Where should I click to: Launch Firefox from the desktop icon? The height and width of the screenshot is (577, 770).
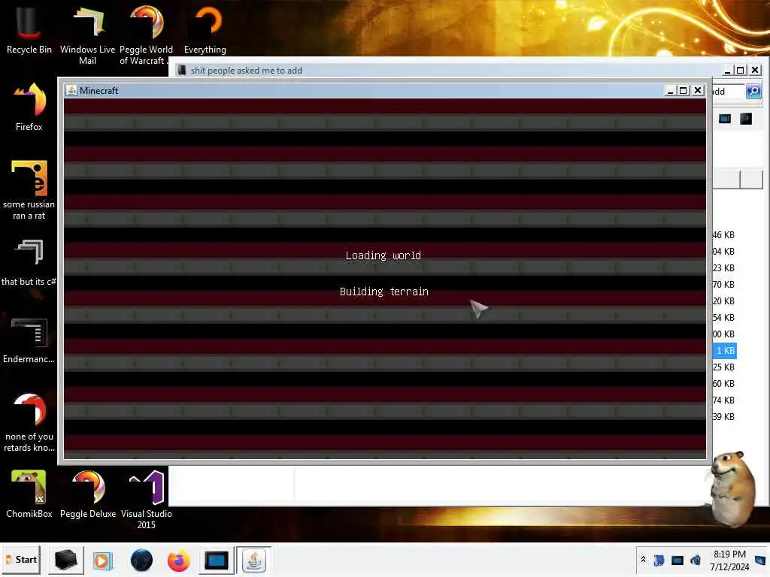coord(29,107)
